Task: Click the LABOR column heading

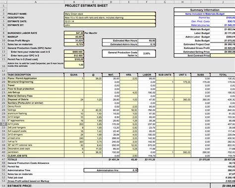Action: coord(147,75)
